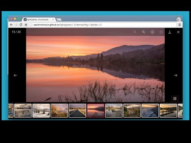The width and height of the screenshot is (191, 143).
Task: Open the snowy standing stones thumbnail
Action: 41,111
